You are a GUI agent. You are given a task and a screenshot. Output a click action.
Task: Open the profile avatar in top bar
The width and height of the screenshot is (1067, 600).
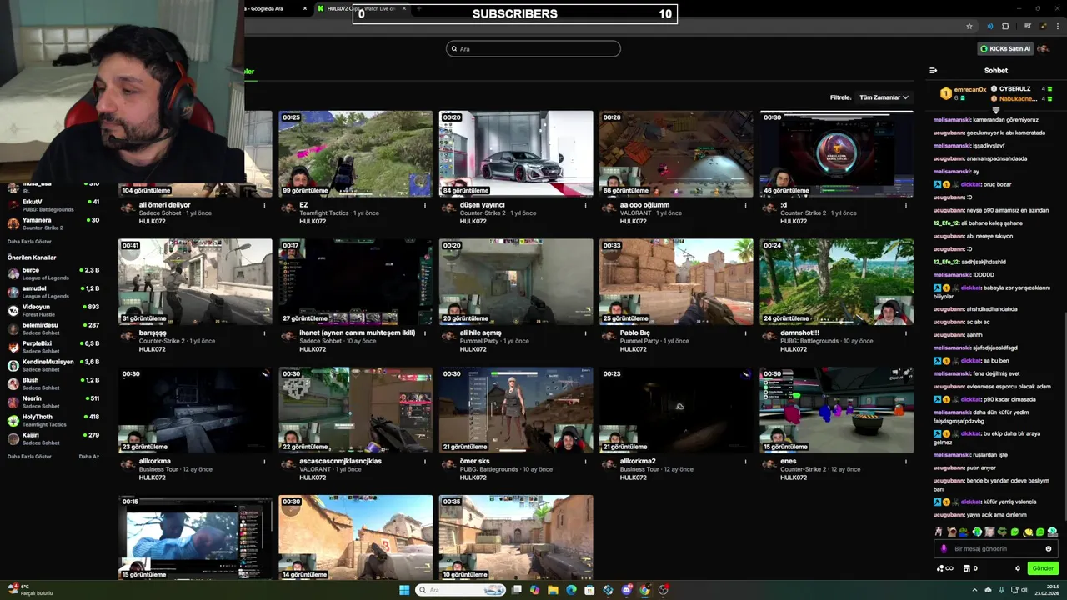1044,49
